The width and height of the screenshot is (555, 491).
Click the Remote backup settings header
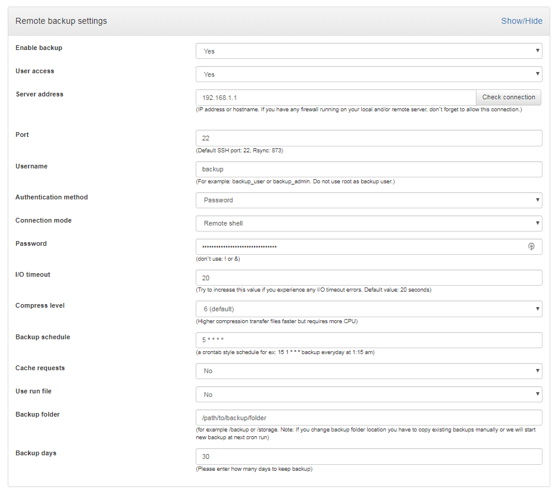point(61,20)
